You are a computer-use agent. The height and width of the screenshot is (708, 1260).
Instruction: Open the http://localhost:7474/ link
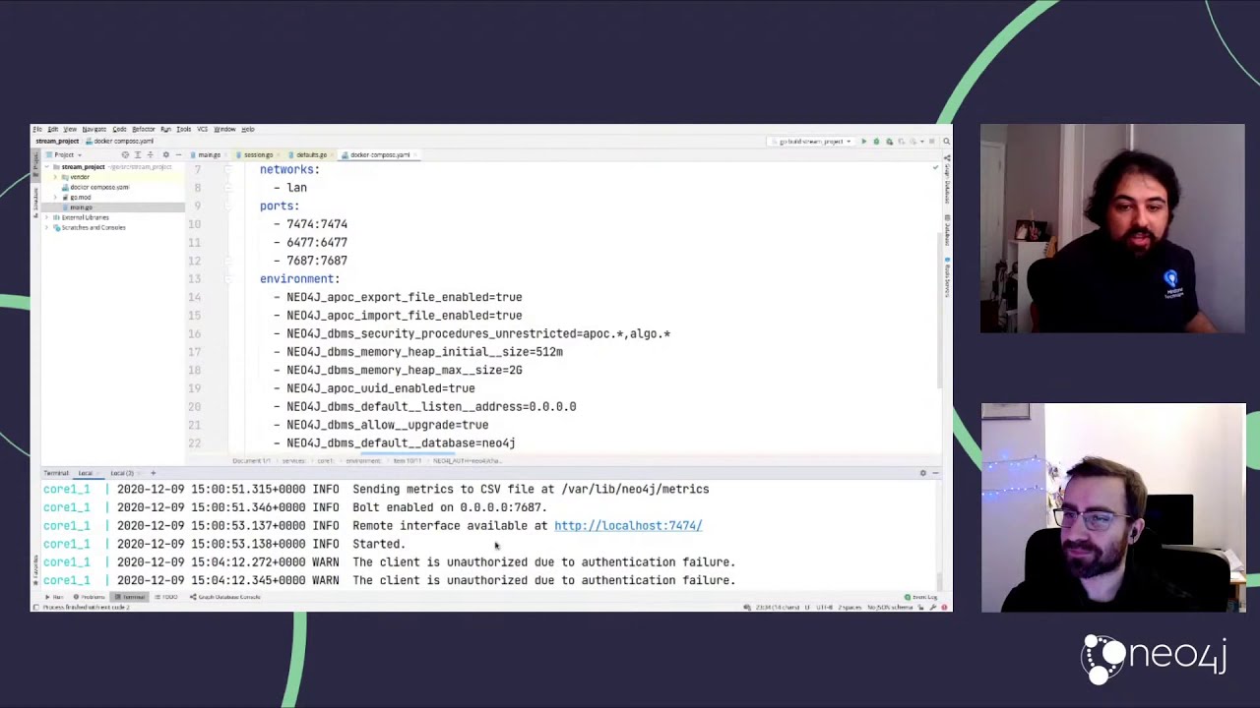click(628, 525)
